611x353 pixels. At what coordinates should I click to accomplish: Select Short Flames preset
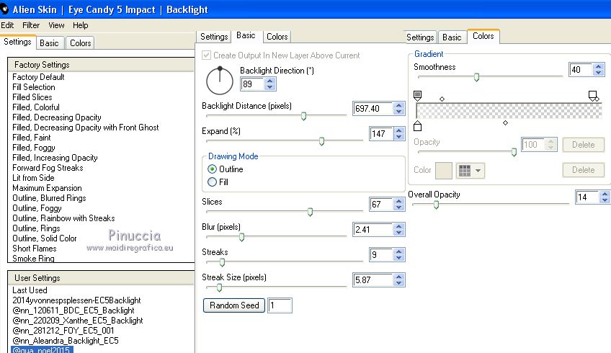pos(35,249)
